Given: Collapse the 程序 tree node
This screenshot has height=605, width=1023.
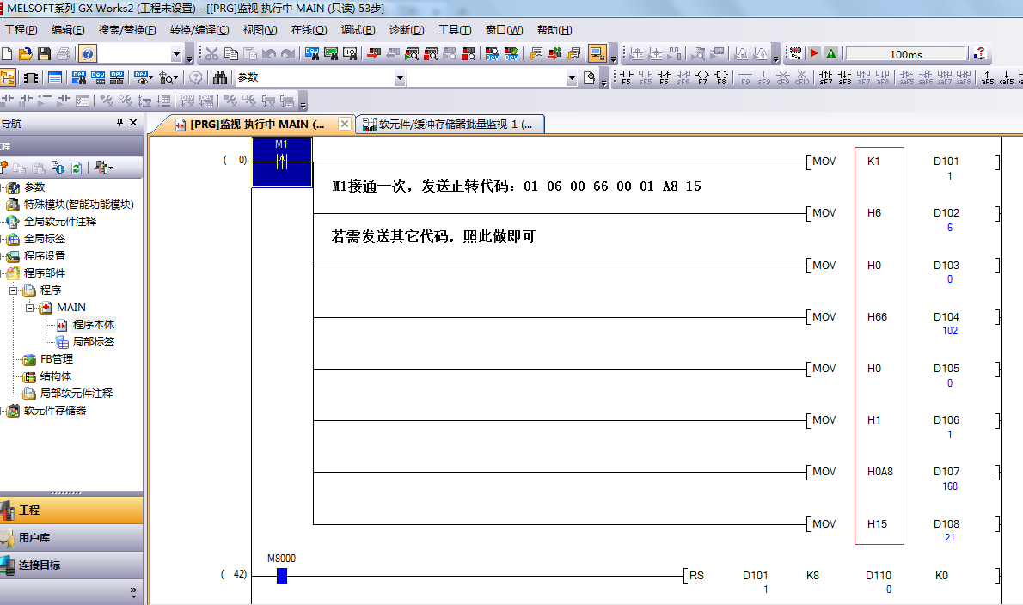Looking at the screenshot, I should (x=14, y=290).
